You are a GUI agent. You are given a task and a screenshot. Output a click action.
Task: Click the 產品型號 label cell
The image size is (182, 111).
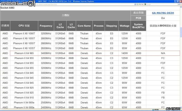(x=138, y=13)
